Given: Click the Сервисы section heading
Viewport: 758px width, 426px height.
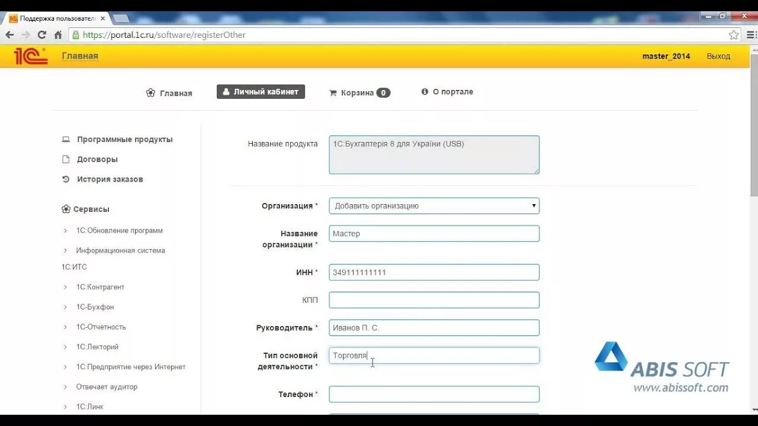Looking at the screenshot, I should [x=85, y=209].
